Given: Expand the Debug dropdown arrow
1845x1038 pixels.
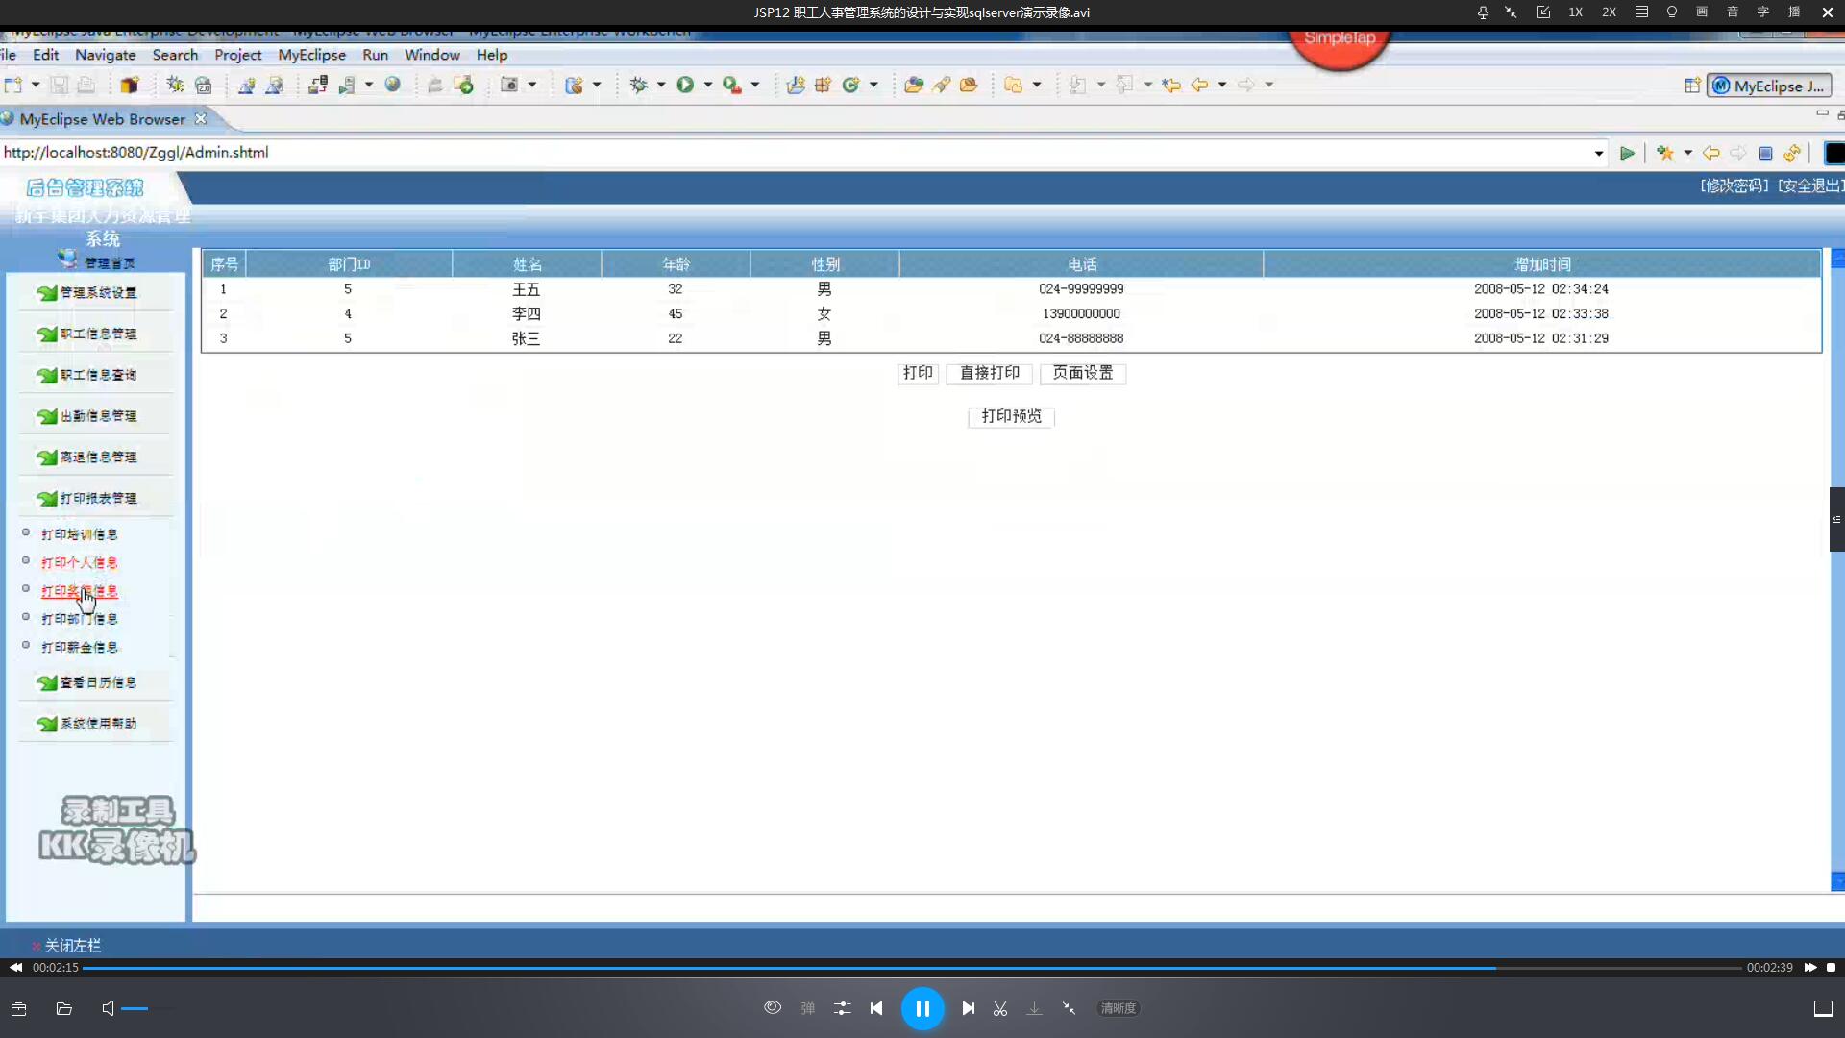Looking at the screenshot, I should [x=661, y=85].
